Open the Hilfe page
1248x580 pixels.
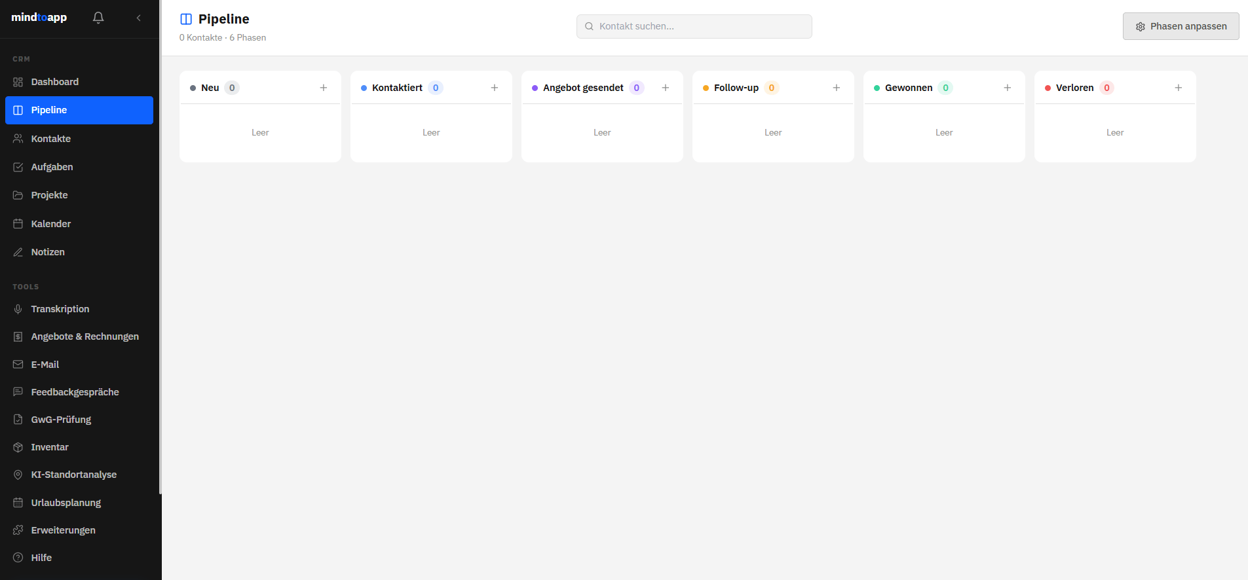pos(79,558)
